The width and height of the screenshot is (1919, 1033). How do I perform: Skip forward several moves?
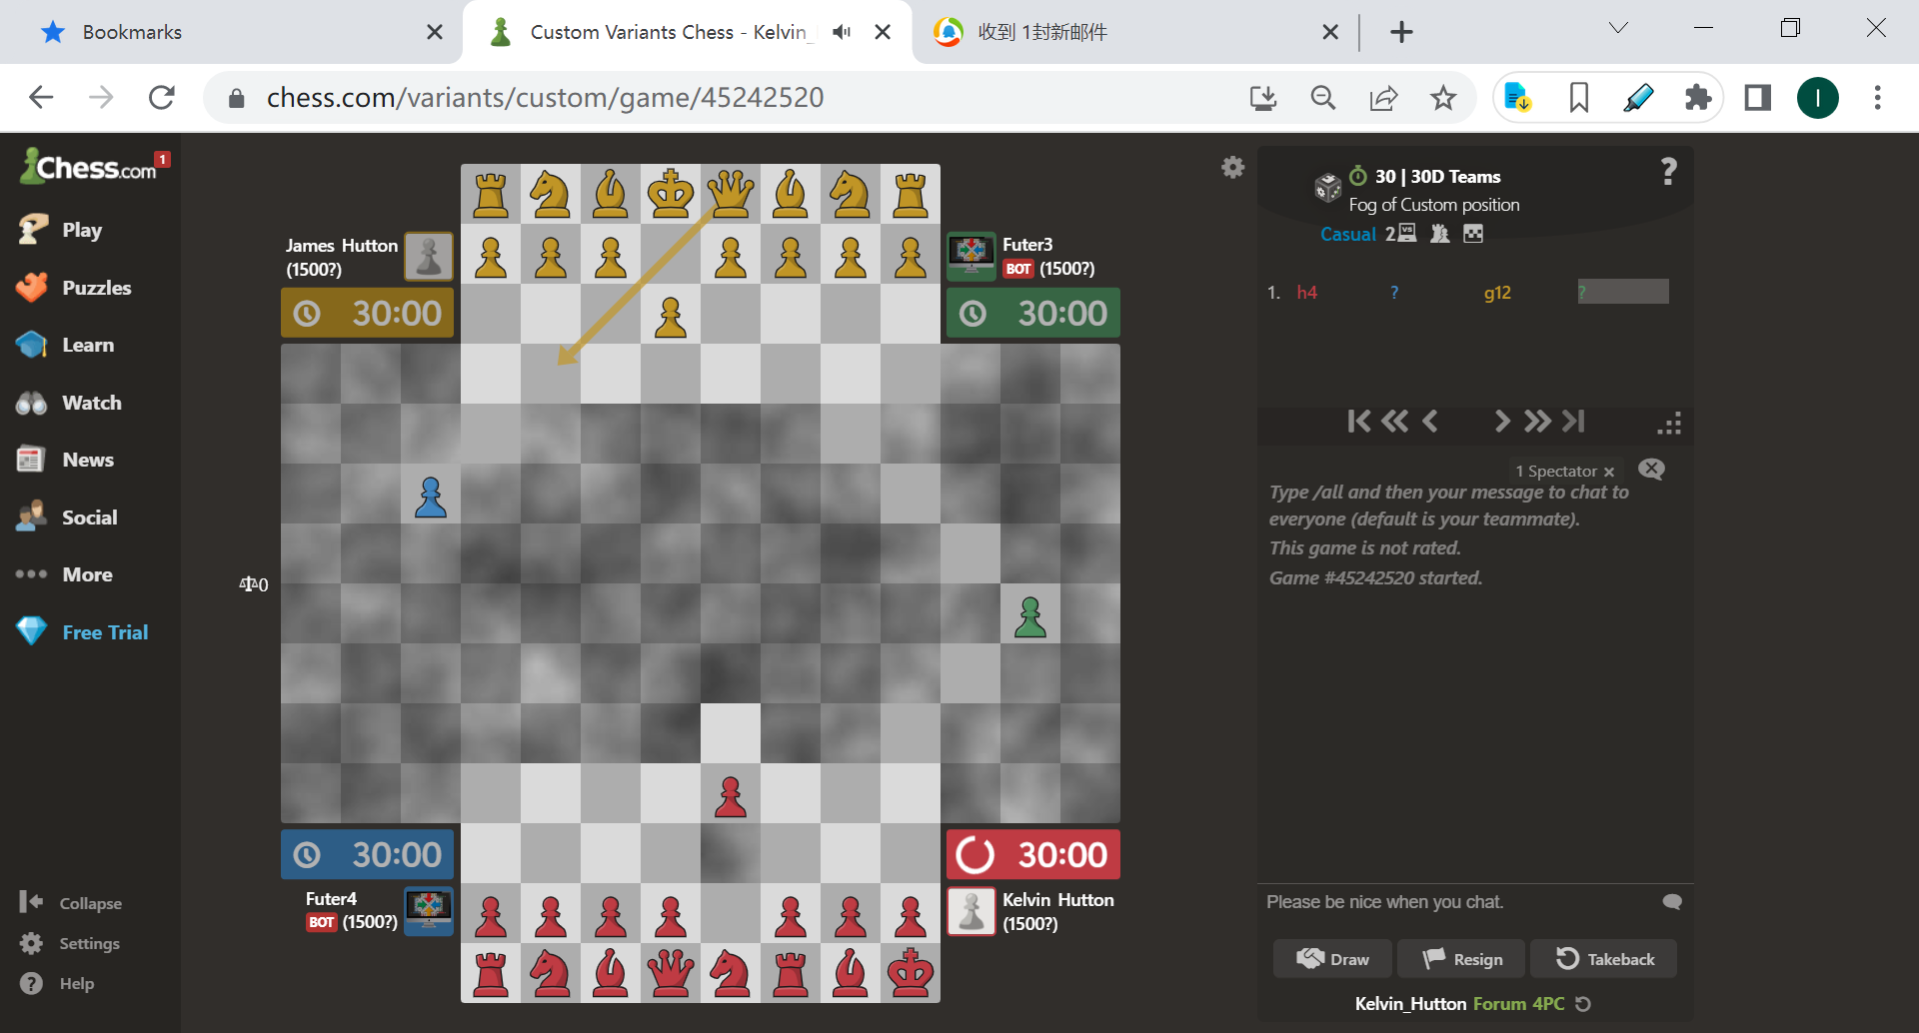[1537, 422]
